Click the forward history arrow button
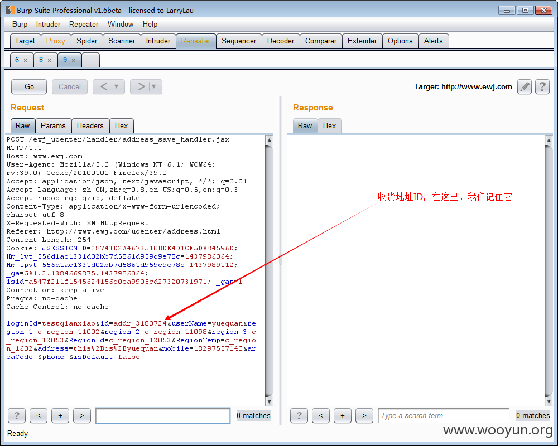Viewport: 558px width, 446px height. 141,87
